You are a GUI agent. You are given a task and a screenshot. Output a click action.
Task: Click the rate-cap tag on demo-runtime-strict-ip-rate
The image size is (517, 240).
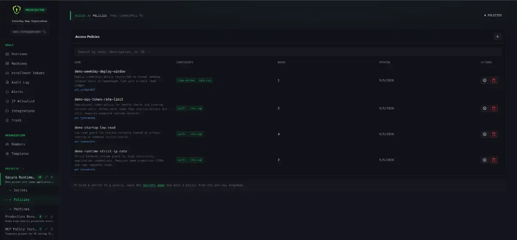(x=195, y=160)
